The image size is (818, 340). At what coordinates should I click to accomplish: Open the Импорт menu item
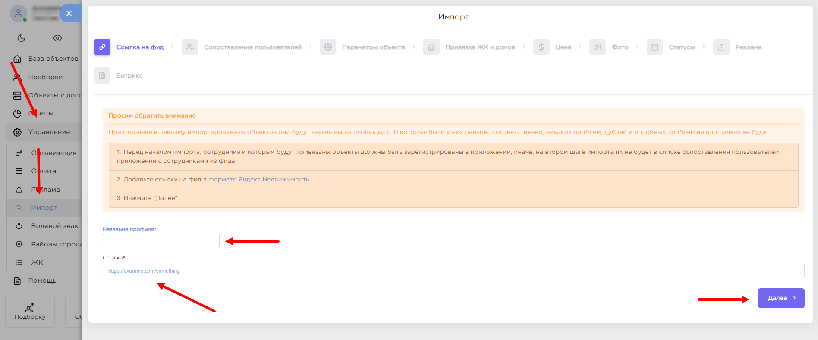[44, 208]
